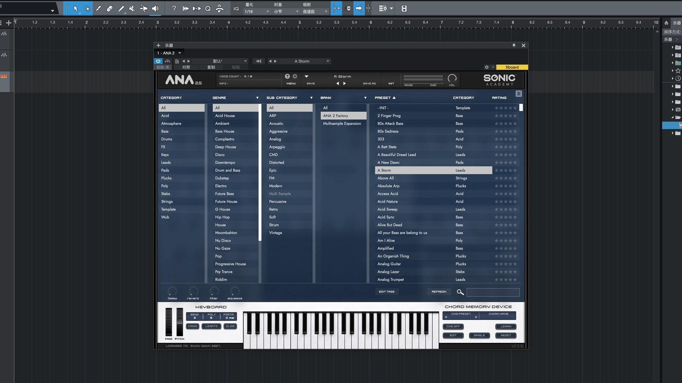The width and height of the screenshot is (682, 383).
Task: Click the preset search magnifier icon
Action: 460,292
